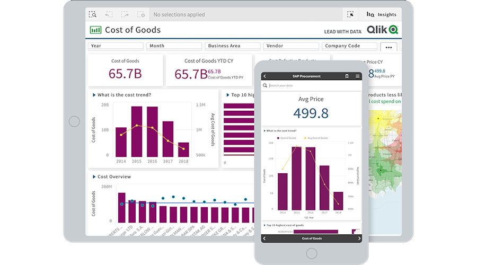Viewport: 477px width, 265px height.
Task: Open the Company Code filter
Action: [x=349, y=46]
